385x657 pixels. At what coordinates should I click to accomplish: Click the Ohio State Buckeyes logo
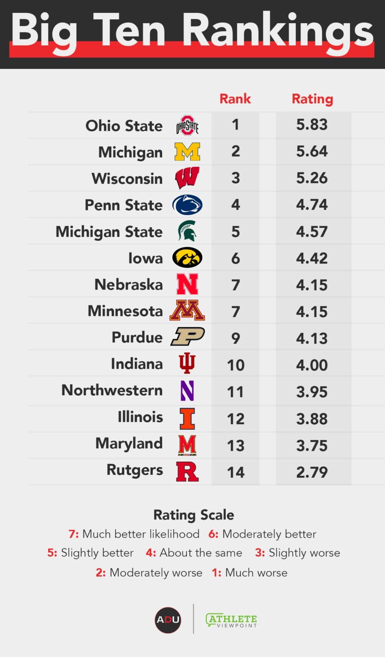pos(187,125)
